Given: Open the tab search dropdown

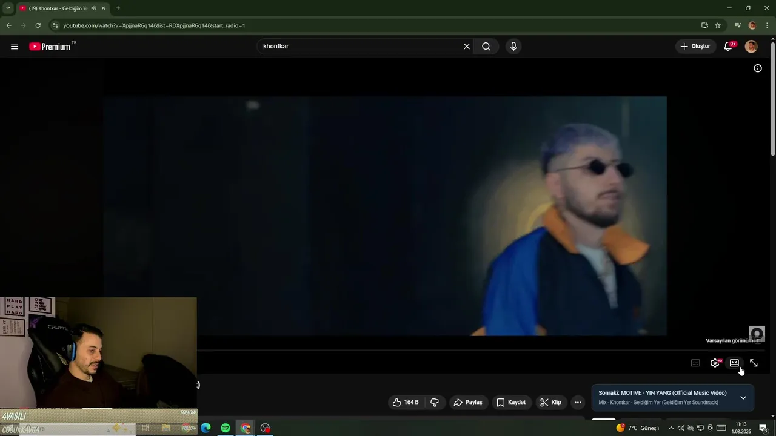Looking at the screenshot, I should (8, 8).
